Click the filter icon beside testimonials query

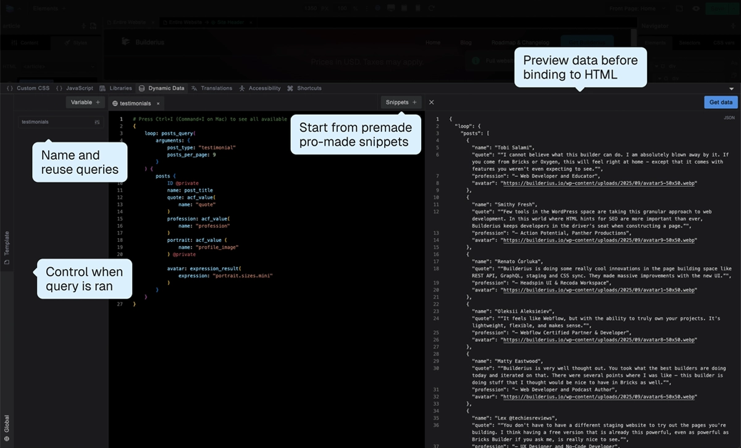point(97,122)
